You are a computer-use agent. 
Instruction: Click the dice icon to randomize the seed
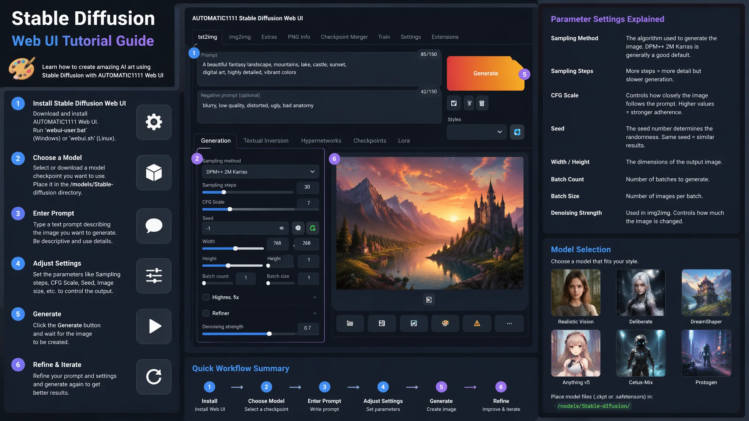pos(298,228)
